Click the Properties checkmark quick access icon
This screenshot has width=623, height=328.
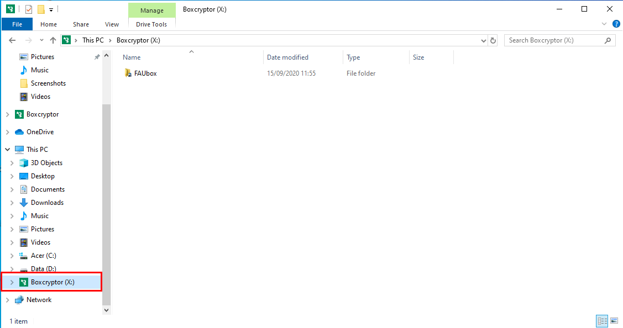(29, 9)
